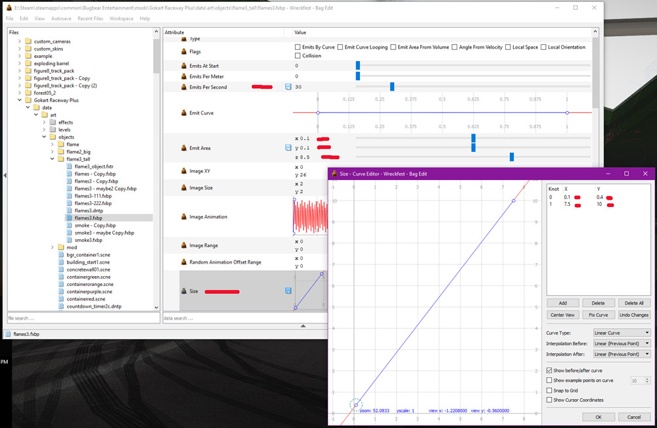Click the file search input field
The image size is (657, 428).
[x=83, y=318]
